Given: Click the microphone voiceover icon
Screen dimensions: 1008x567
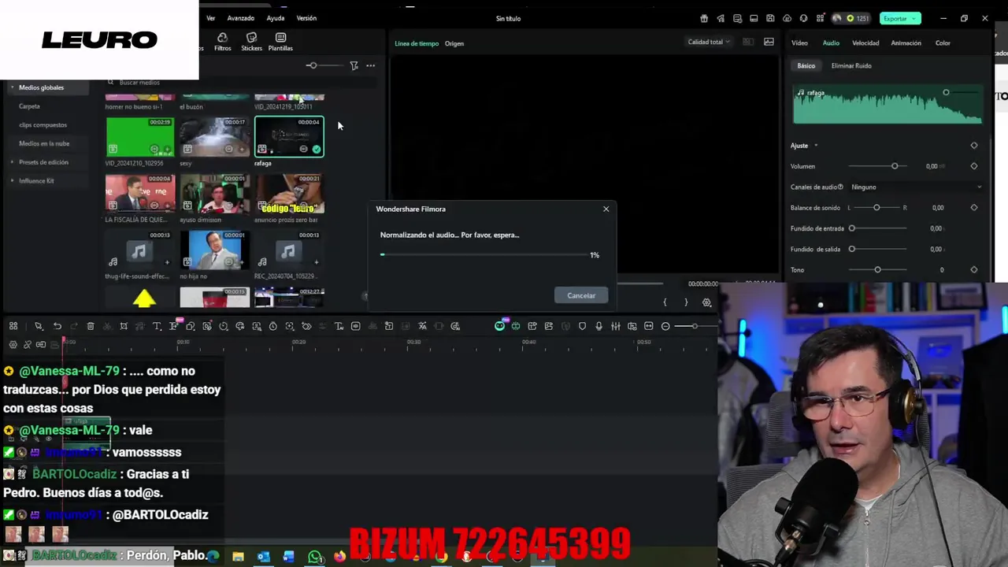Looking at the screenshot, I should click(x=599, y=326).
